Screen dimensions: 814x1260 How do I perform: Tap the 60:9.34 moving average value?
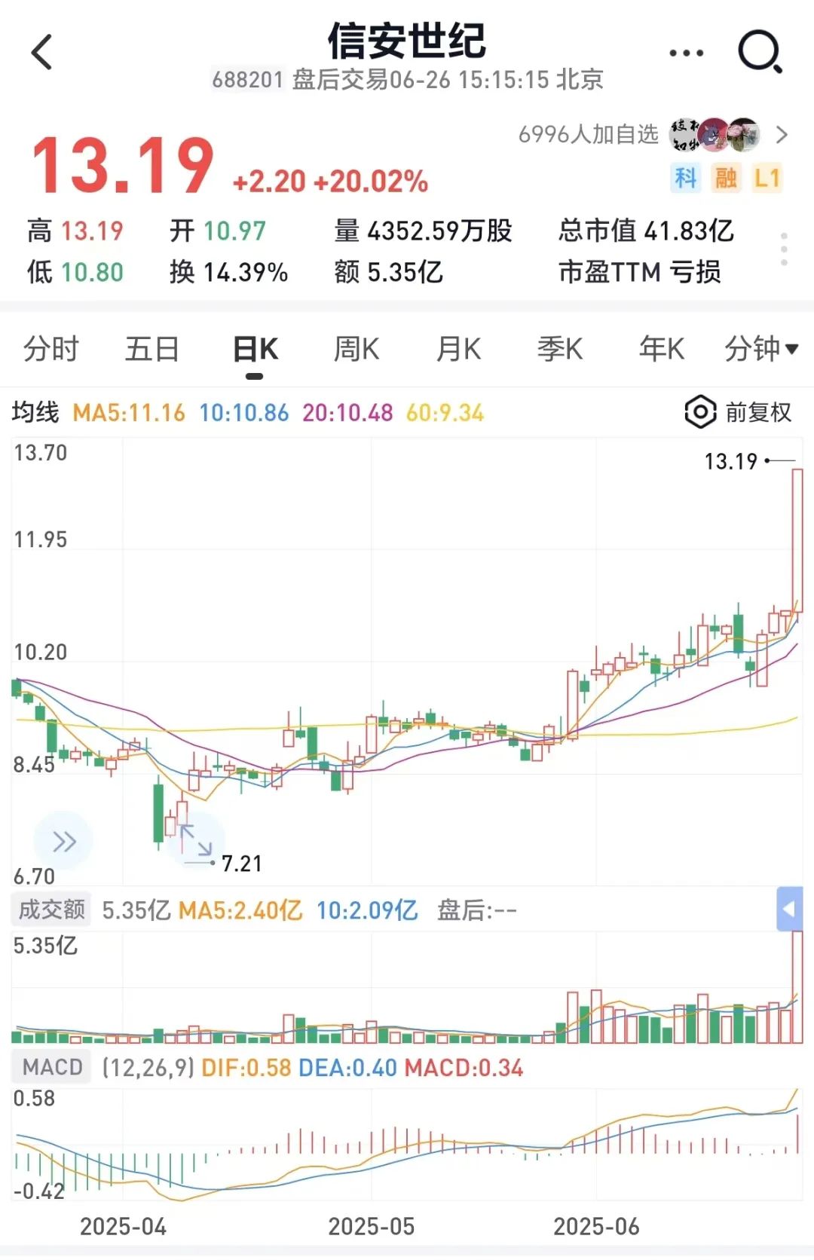[445, 412]
